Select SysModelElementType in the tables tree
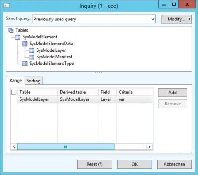The width and height of the screenshot is (198, 175). click(x=52, y=64)
